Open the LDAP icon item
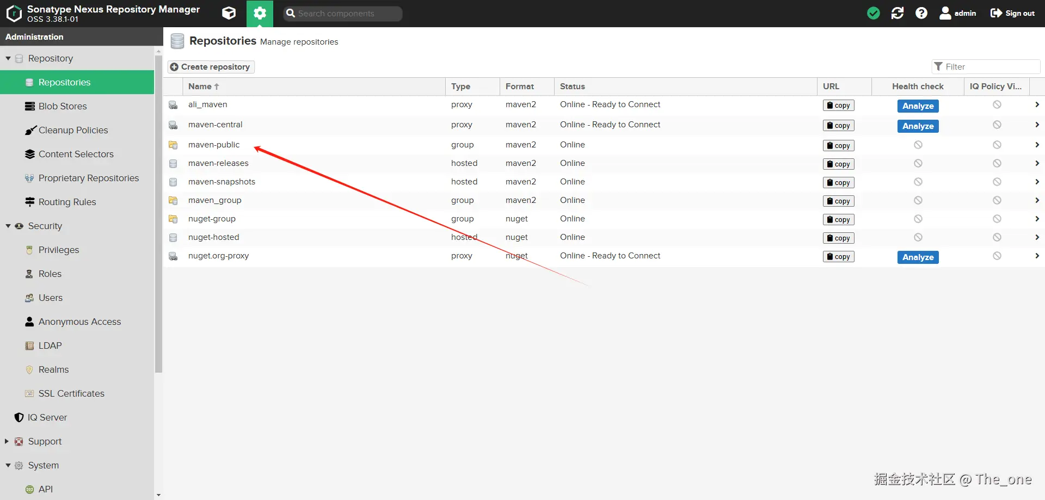The height and width of the screenshot is (500, 1045). [29, 345]
